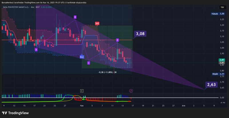This screenshot has width=229, height=118.
Task: Select pattern point D marker
Action: [x=117, y=40]
